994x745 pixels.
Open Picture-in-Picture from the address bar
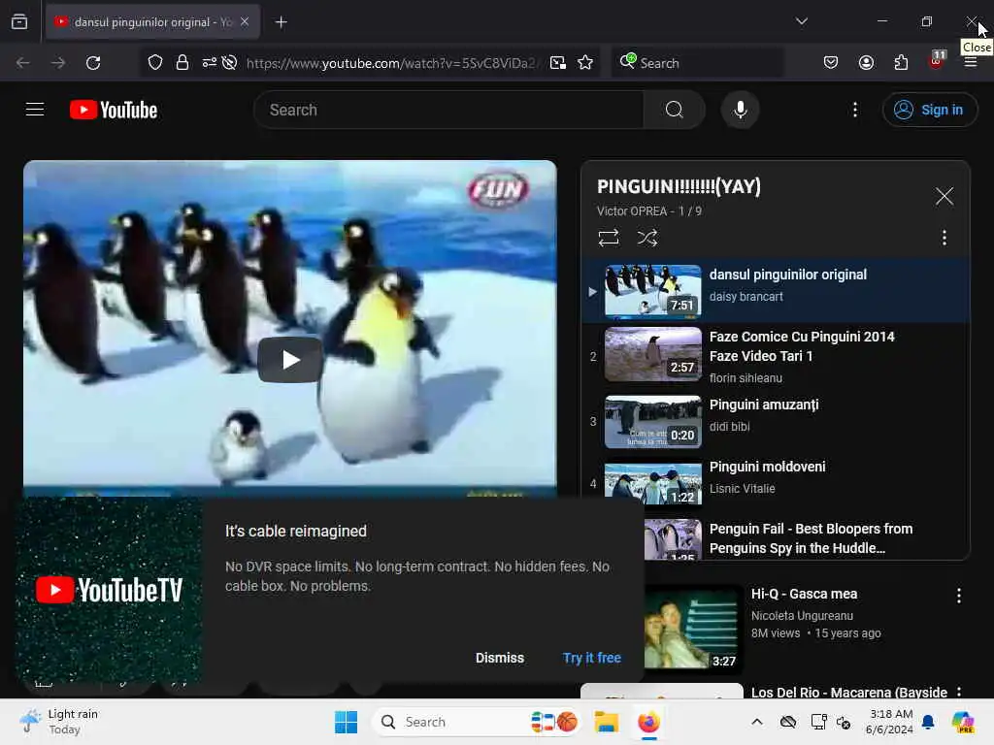558,63
